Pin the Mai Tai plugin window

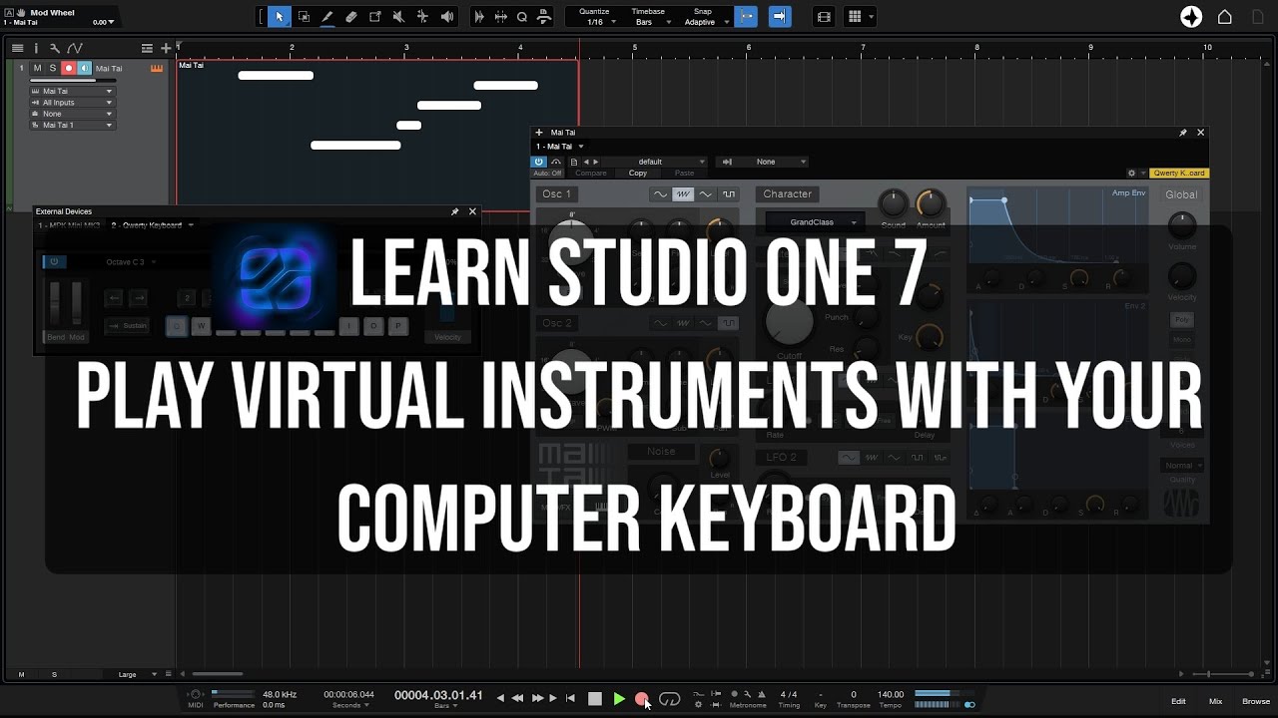pos(1183,133)
